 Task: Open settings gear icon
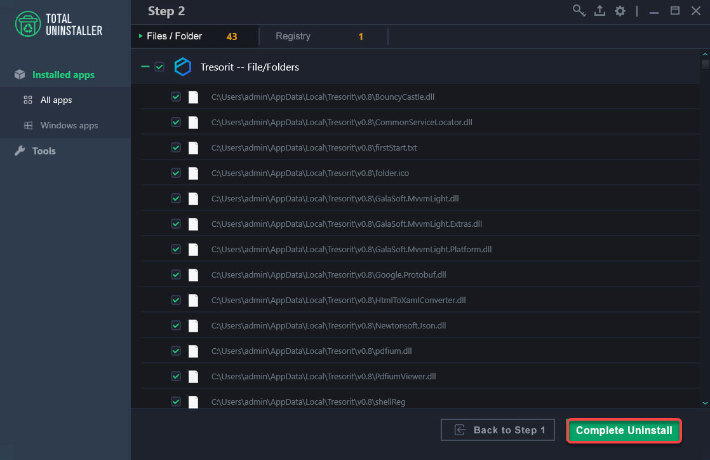click(620, 11)
